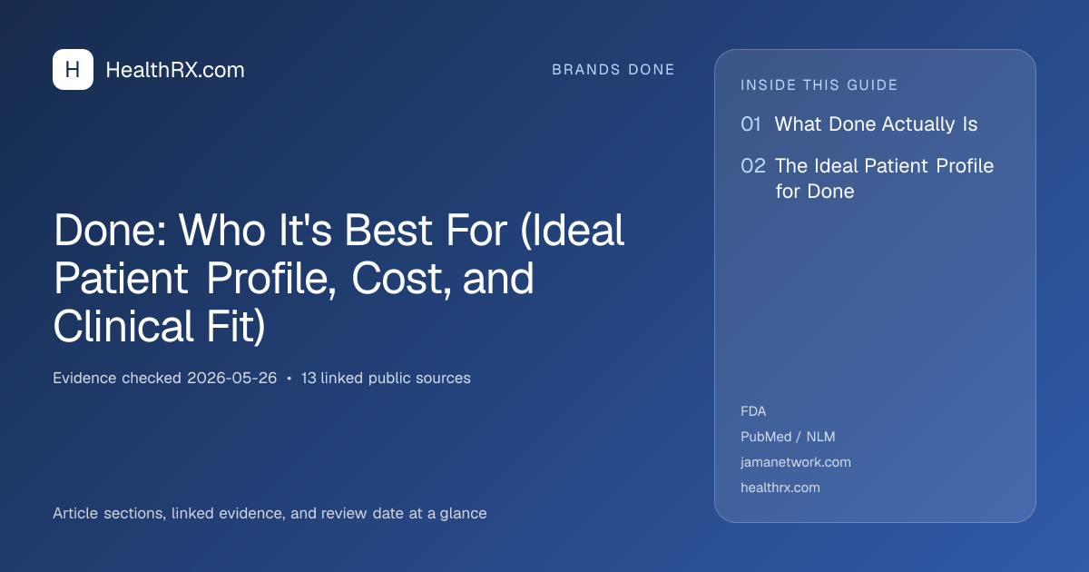Select the BRANDS DONE category label
The height and width of the screenshot is (572, 1089).
[x=613, y=70]
